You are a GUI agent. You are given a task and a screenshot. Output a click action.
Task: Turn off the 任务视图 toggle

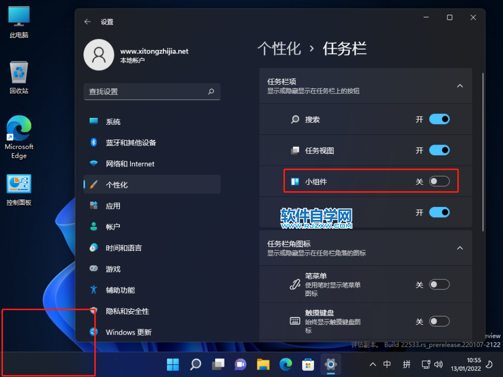click(x=439, y=150)
